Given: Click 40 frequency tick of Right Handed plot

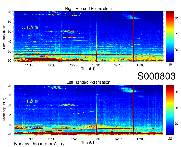Looking at the screenshot, I should (x=9, y=42).
